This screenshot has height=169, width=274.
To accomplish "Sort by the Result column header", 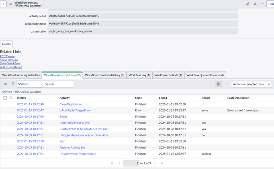I will [x=206, y=98].
